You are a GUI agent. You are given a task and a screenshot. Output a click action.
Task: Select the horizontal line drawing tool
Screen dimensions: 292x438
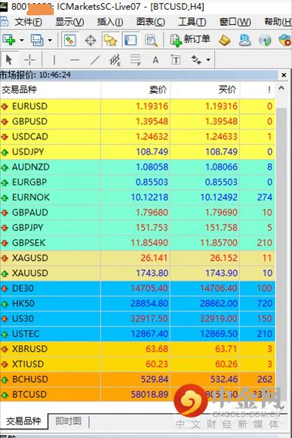[x=75, y=60]
